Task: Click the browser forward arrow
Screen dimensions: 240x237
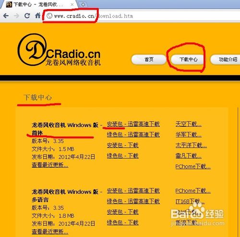Action: (x=16, y=16)
